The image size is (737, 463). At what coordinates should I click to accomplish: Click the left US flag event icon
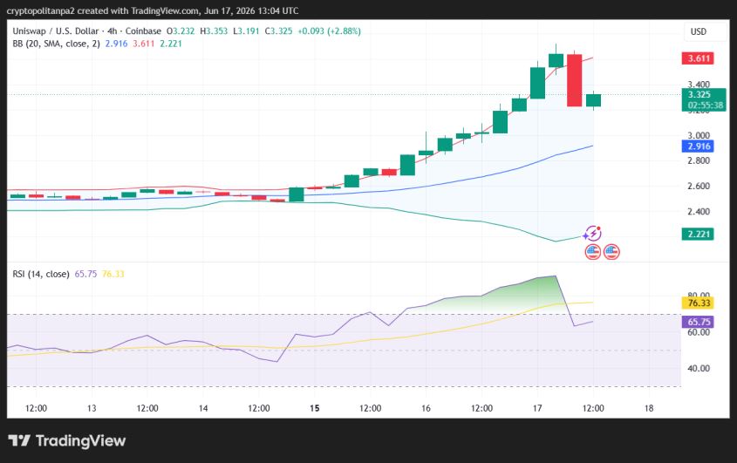593,252
